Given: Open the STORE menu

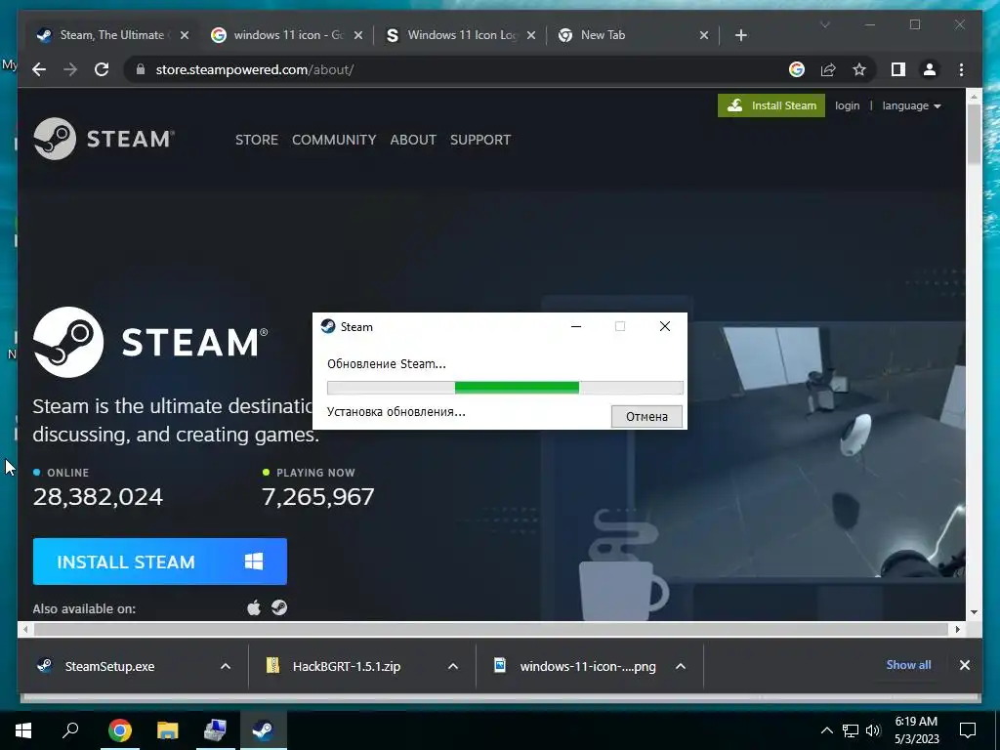Looking at the screenshot, I should coord(257,140).
